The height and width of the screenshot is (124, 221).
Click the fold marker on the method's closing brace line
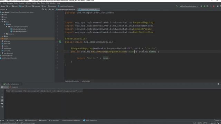[x=64, y=61]
